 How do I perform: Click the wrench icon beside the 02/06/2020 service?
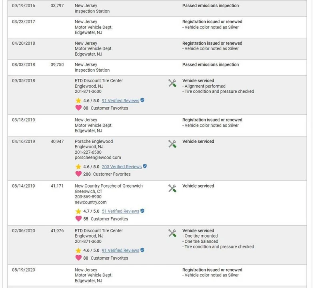[x=172, y=233]
